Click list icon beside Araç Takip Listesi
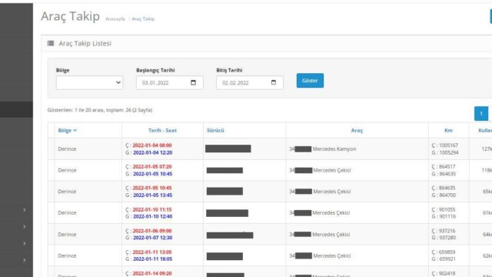 51,43
